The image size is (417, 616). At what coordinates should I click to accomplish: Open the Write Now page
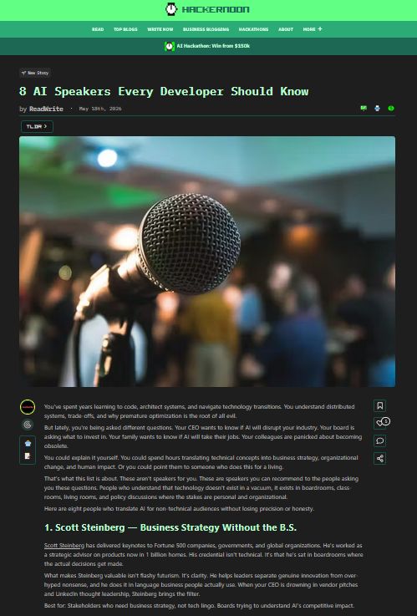[x=160, y=29]
